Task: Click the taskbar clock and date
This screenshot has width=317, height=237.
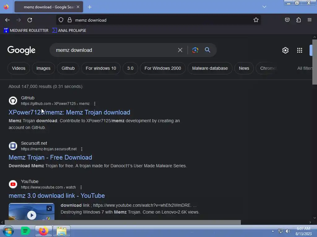Action: coord(303,231)
